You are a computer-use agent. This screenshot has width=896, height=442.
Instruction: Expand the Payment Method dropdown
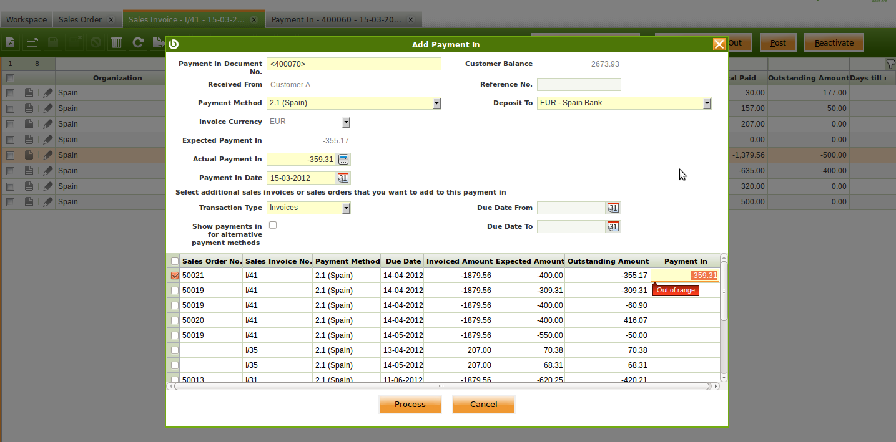(x=437, y=103)
